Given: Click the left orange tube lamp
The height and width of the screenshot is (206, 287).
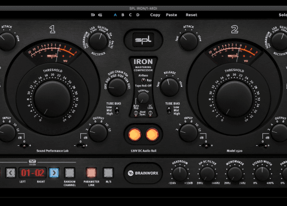Looking at the screenshot, I should coord(135,134).
